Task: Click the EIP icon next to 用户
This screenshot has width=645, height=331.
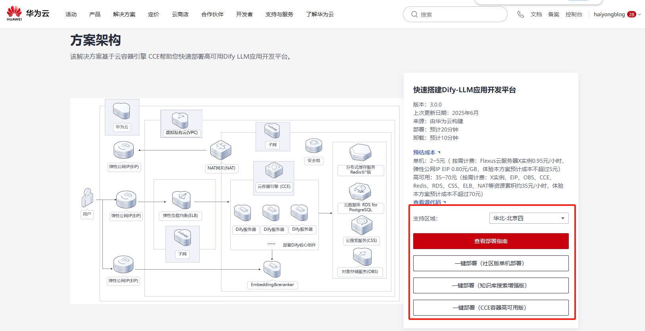Action: 126,200
